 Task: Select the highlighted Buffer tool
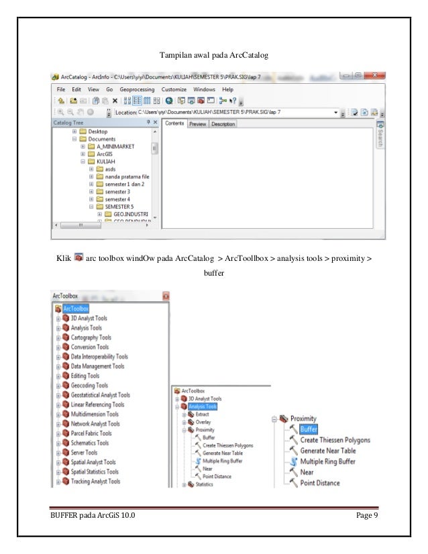(x=309, y=429)
